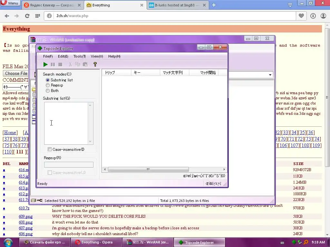Click the taskbar clock showing 9:10 AM

[x=318, y=242]
